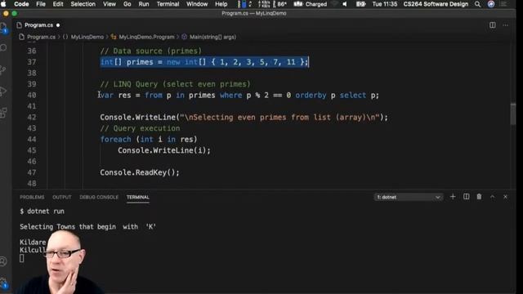Screen dimensions: 523x294
Task: Click 'Console.ReadKey();' on line 47
Action: coord(140,172)
